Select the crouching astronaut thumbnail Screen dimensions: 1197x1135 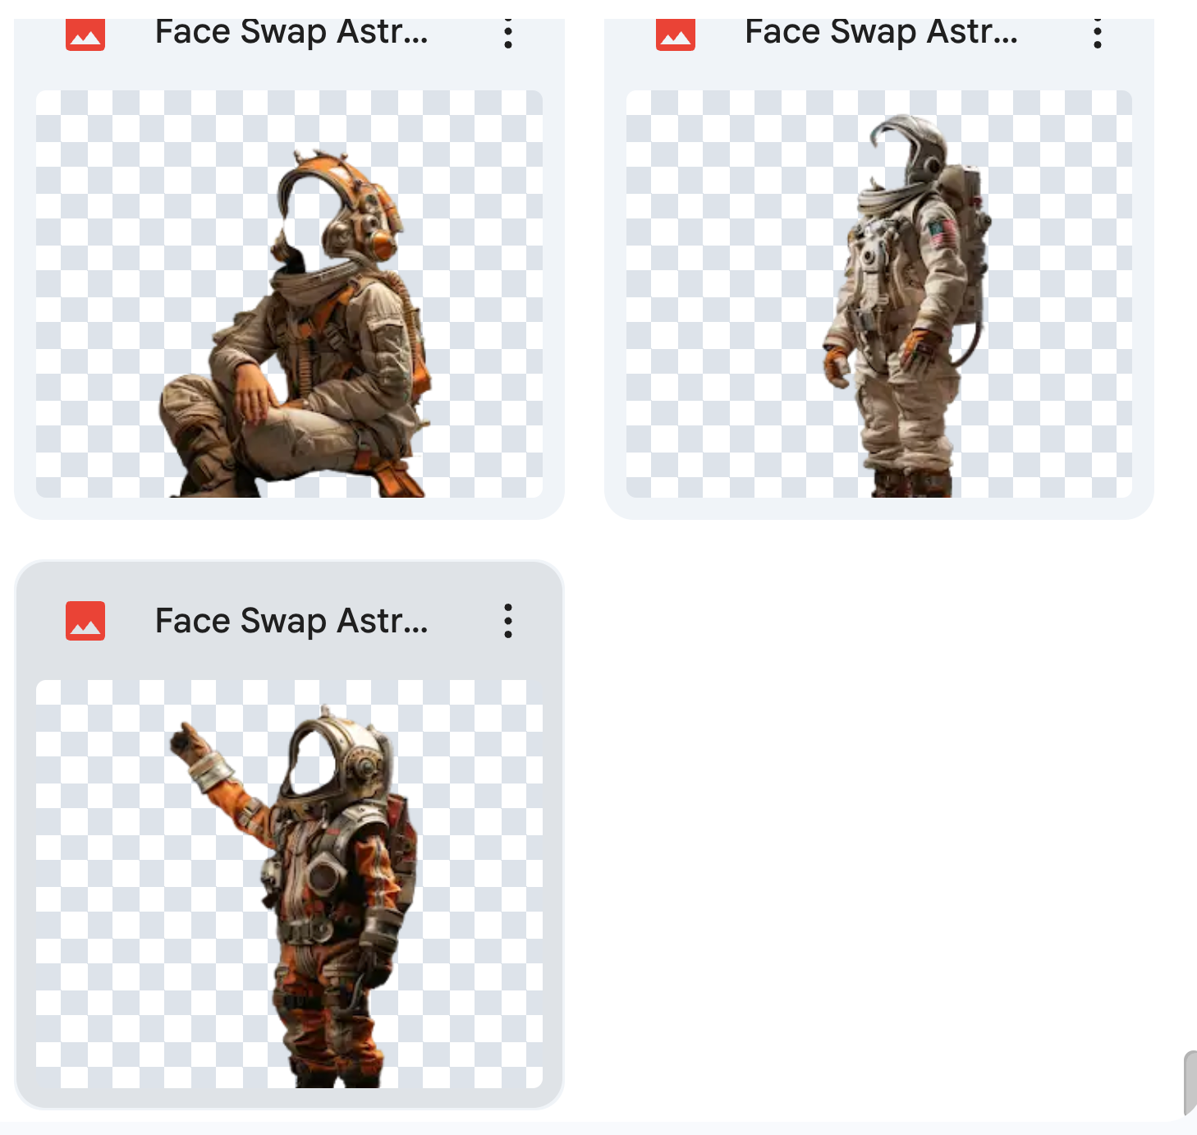coord(289,293)
